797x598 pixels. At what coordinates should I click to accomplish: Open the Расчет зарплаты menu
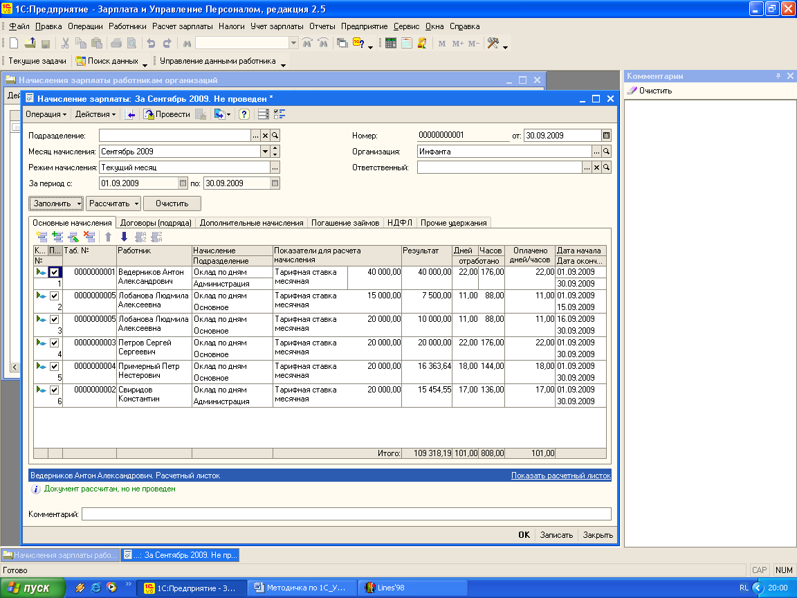pyautogui.click(x=183, y=26)
